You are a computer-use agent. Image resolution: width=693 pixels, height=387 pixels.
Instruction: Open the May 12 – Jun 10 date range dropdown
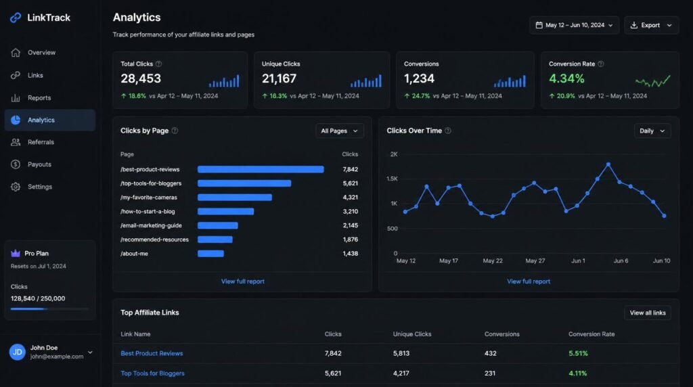tap(574, 25)
